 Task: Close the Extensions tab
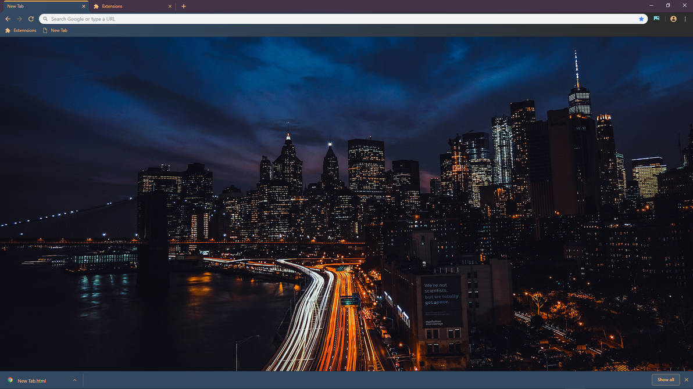click(169, 6)
